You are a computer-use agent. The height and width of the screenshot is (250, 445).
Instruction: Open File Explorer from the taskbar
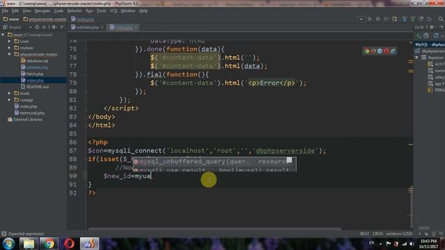click(x=29, y=244)
